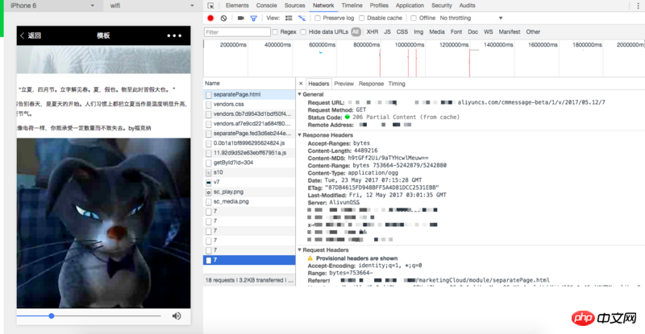Tap the back arrow labeled 返回
645x334 pixels.
(x=31, y=35)
